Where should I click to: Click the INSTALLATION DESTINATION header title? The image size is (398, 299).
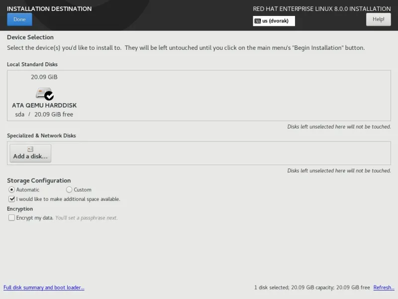[x=49, y=9]
